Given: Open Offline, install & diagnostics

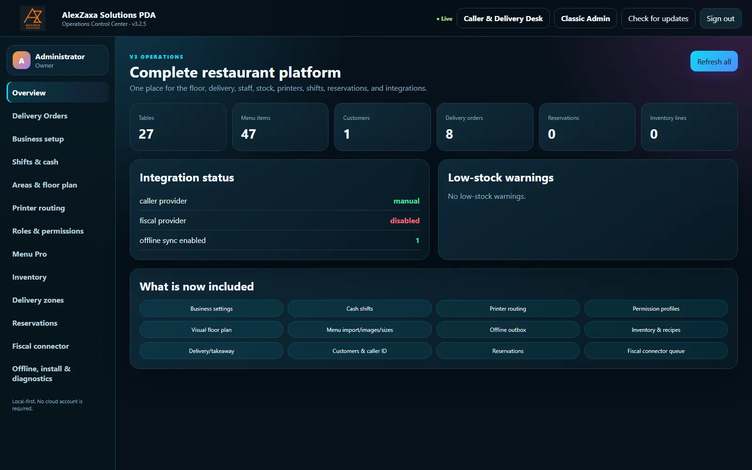Looking at the screenshot, I should click(58, 374).
